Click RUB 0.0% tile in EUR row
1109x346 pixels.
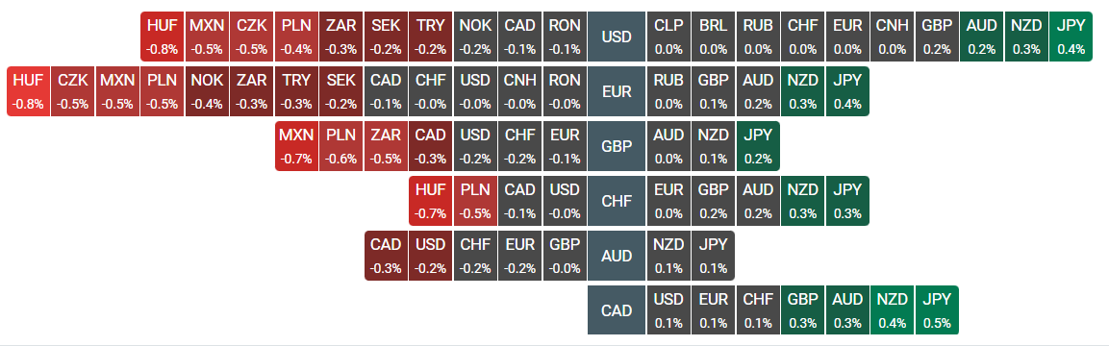[668, 91]
